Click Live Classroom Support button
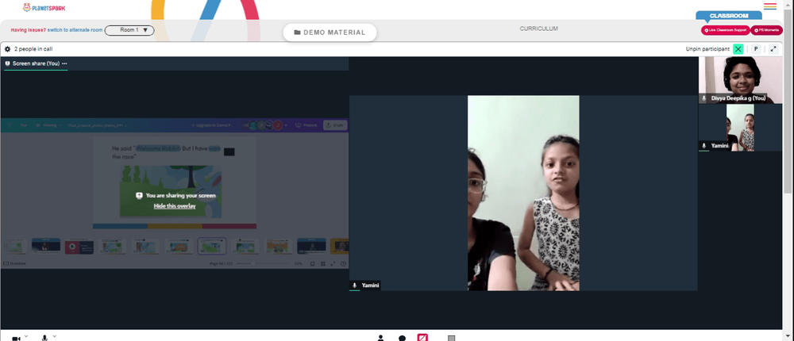794x341 pixels. point(725,30)
